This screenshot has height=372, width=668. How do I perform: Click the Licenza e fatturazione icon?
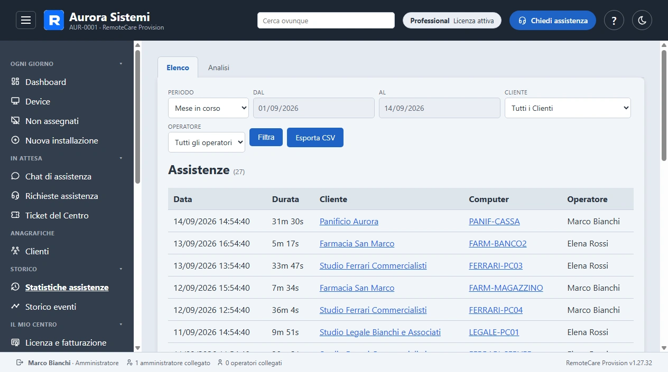[x=15, y=342]
